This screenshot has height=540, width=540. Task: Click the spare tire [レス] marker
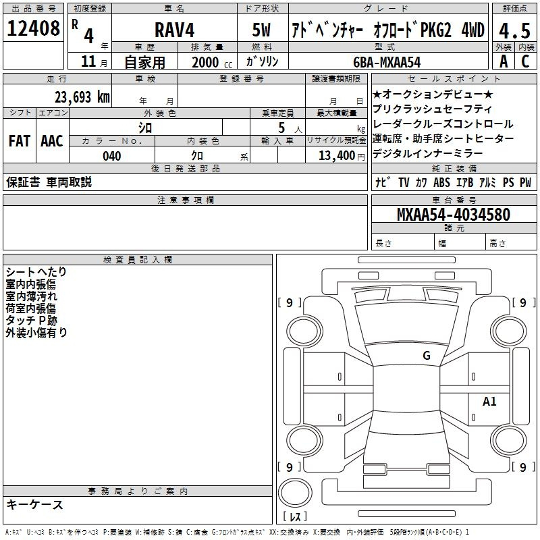[x=294, y=517]
